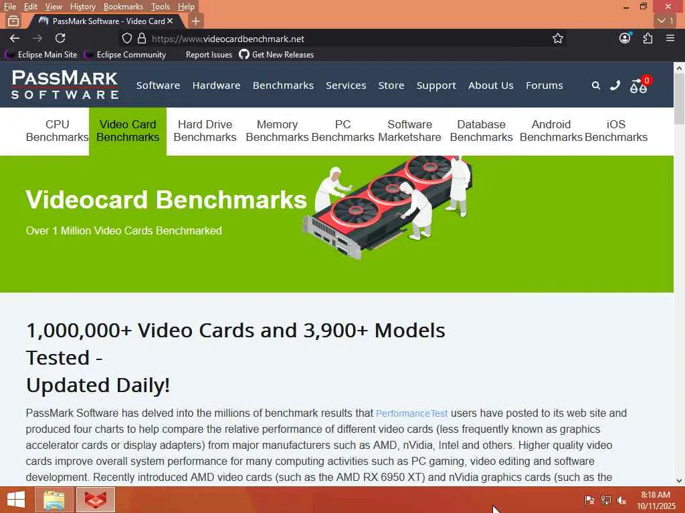Expand the Hardware site menu
This screenshot has width=685, height=513.
(x=216, y=85)
